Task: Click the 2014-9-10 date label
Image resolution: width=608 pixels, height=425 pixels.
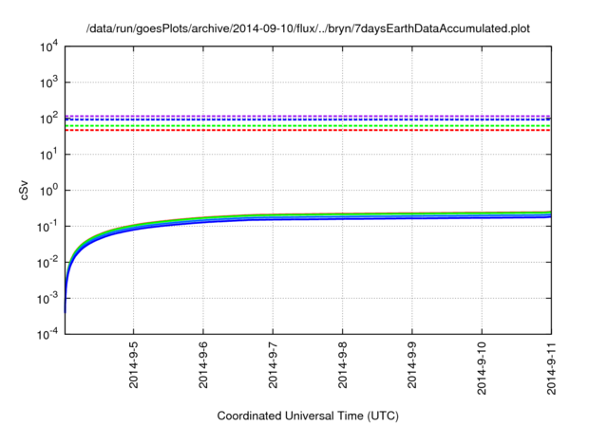Action: 482,368
